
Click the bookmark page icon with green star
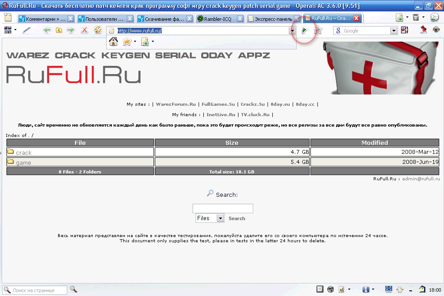[x=145, y=42]
